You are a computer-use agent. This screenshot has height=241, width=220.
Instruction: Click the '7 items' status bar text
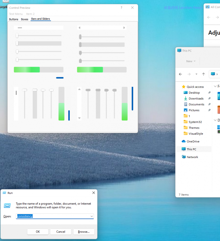pos(184,194)
